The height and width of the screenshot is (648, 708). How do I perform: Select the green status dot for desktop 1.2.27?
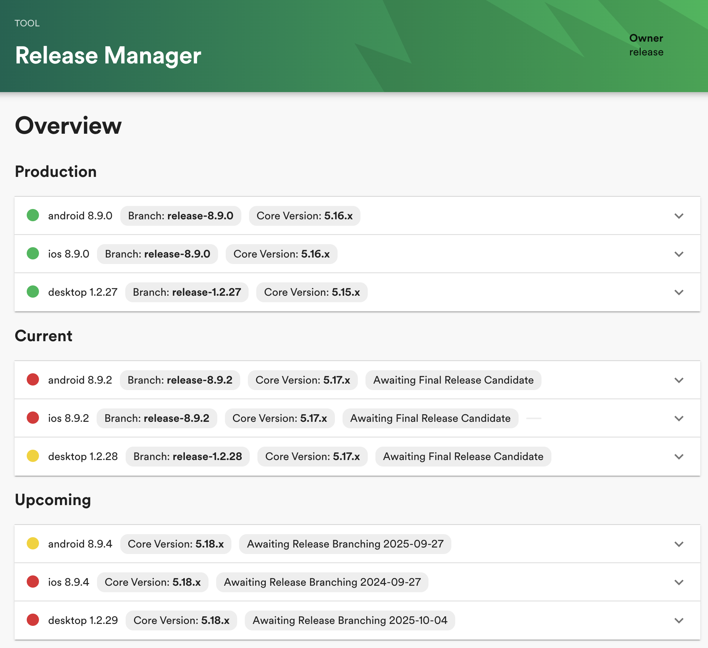(33, 292)
